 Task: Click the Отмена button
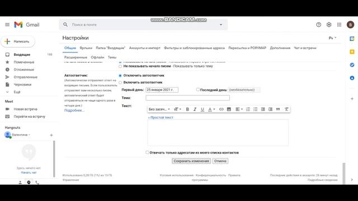(x=220, y=161)
